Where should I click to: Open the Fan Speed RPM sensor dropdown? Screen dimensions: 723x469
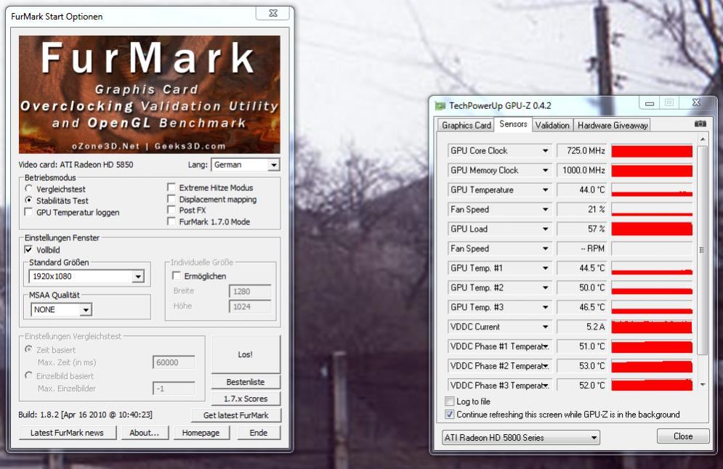point(546,249)
